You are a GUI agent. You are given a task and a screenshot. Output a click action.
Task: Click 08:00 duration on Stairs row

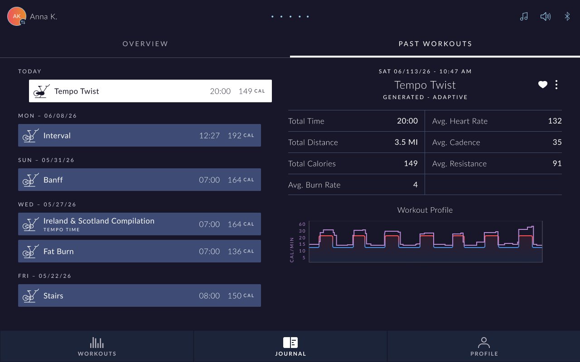(x=209, y=295)
